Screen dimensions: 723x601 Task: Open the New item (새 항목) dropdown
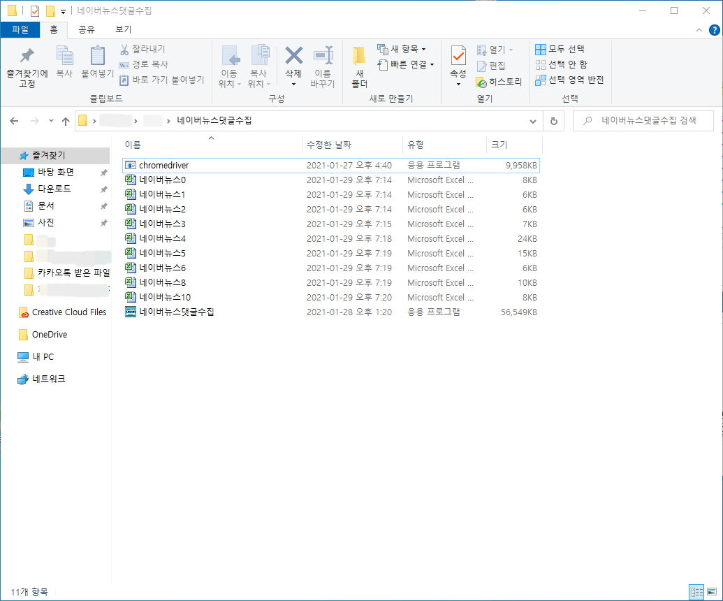coord(401,49)
